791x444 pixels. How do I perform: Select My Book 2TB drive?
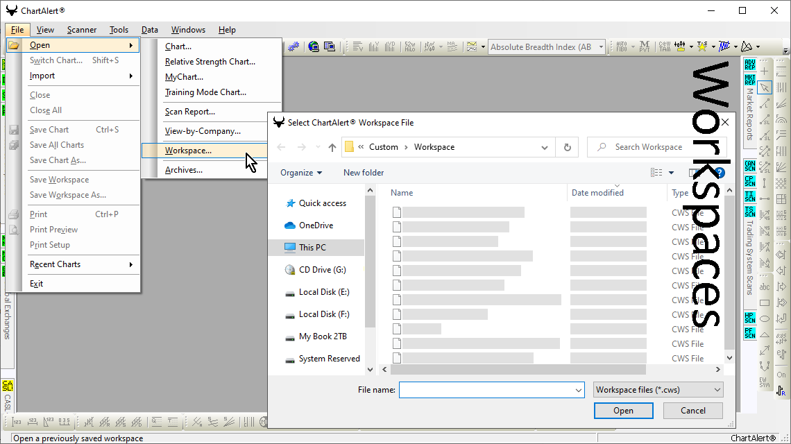[316, 336]
